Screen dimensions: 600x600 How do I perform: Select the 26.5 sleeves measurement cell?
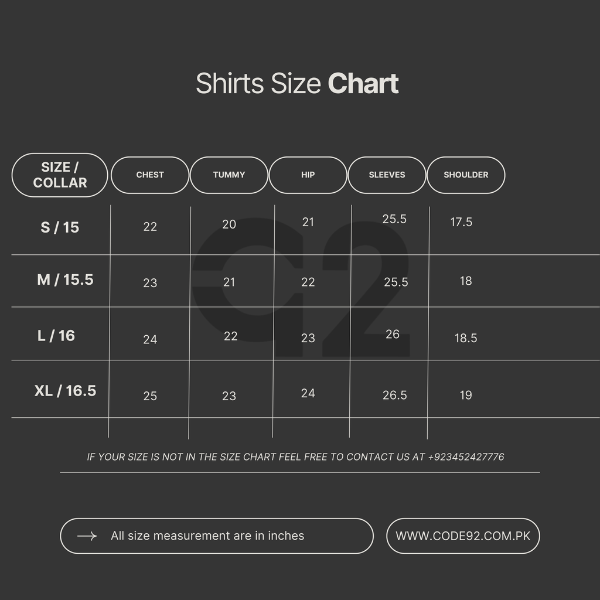tap(395, 396)
